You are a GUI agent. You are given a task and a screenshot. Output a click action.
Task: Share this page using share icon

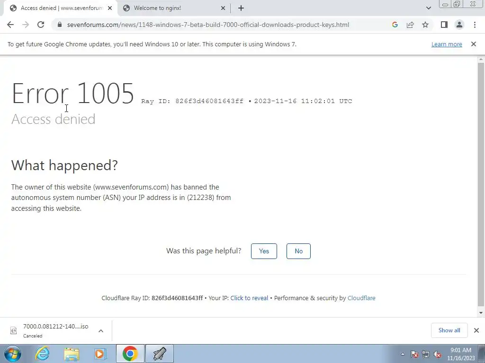pos(410,25)
